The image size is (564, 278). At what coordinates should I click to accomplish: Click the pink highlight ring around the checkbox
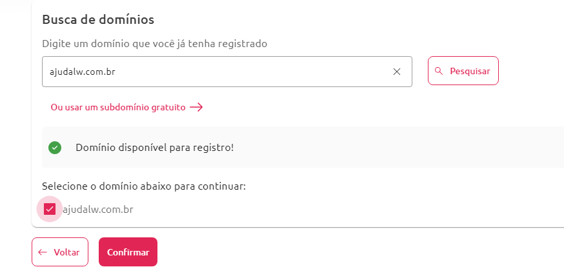(x=49, y=209)
